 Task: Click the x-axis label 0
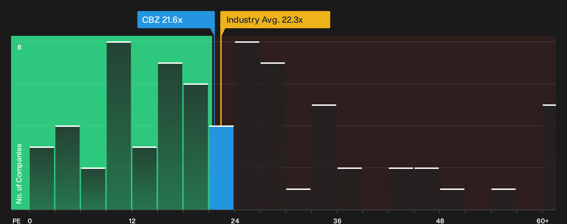(30, 221)
